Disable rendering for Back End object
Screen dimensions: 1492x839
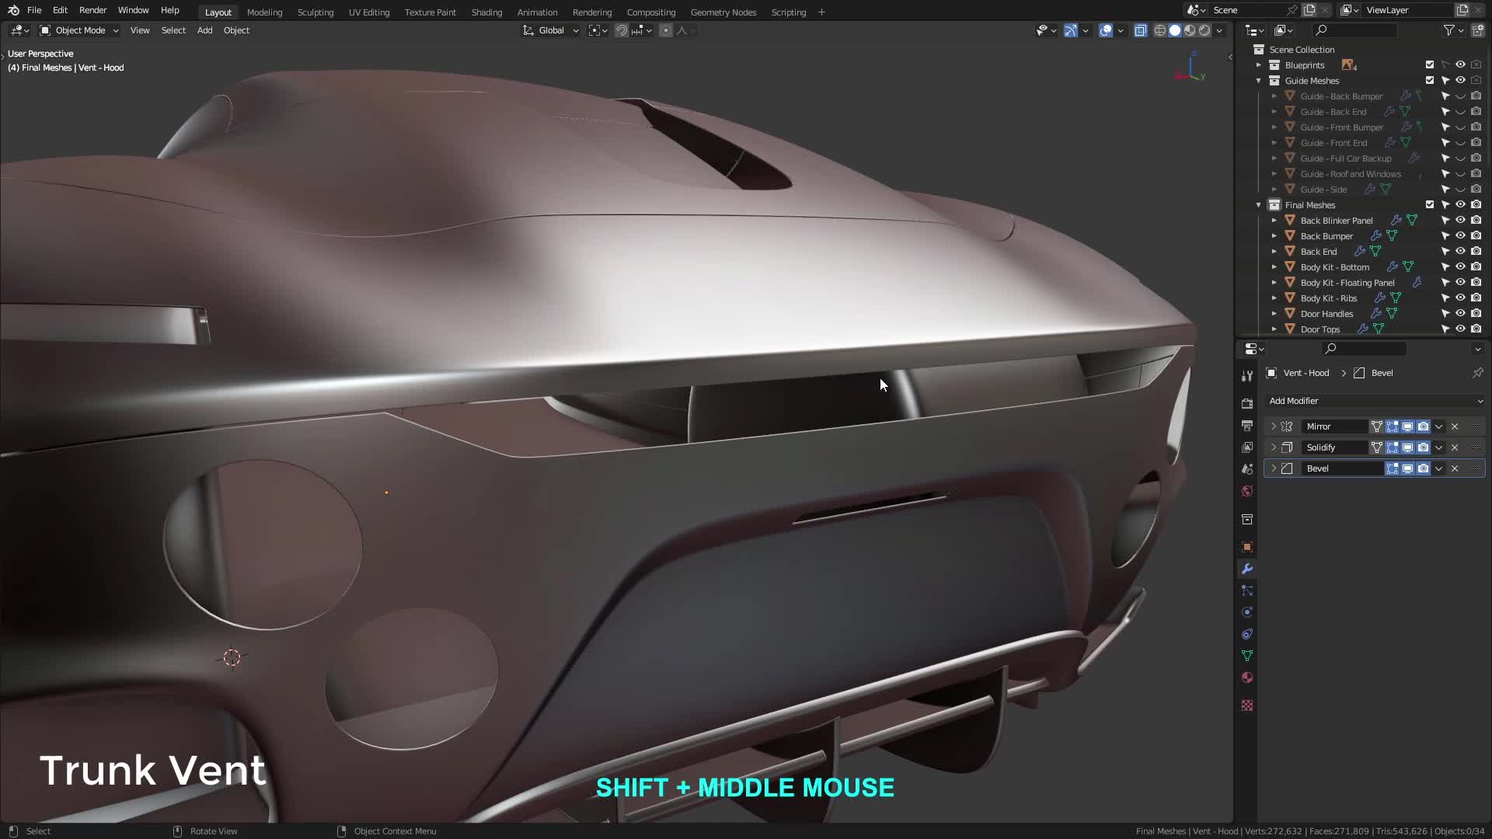click(1476, 252)
